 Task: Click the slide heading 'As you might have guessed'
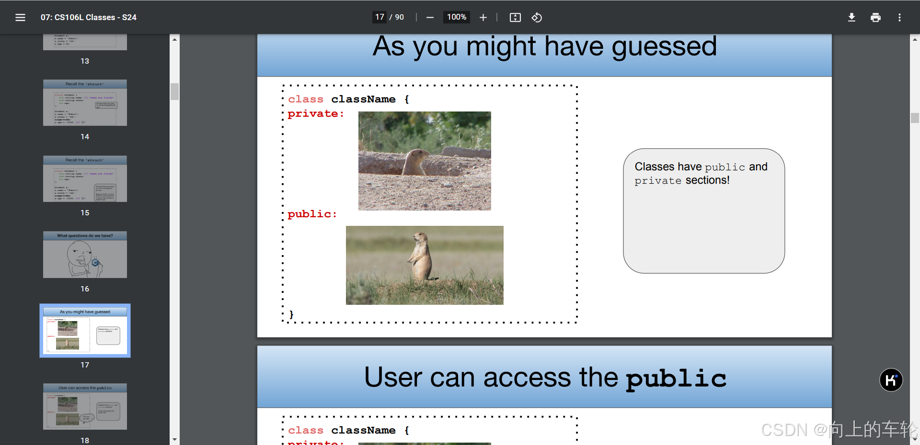tap(545, 46)
